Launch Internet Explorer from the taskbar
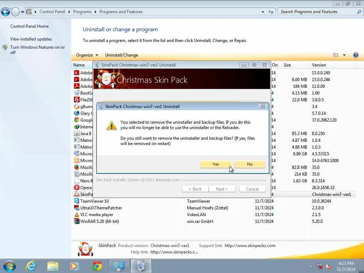The width and height of the screenshot is (364, 273). [31, 266]
